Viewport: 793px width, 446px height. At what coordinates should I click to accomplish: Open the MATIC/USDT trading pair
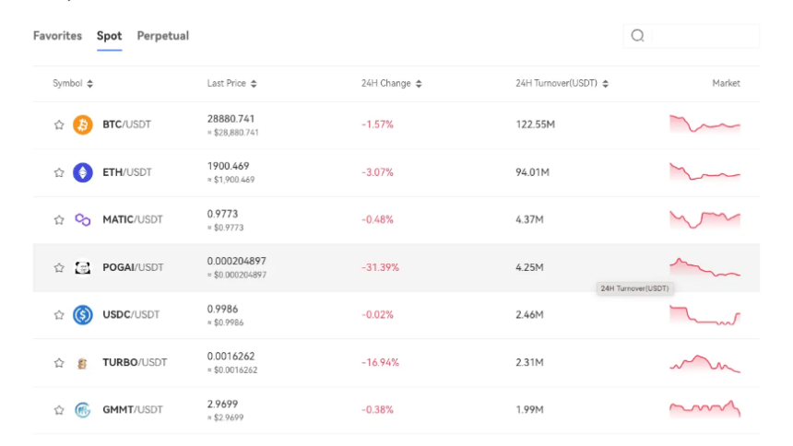click(x=132, y=219)
